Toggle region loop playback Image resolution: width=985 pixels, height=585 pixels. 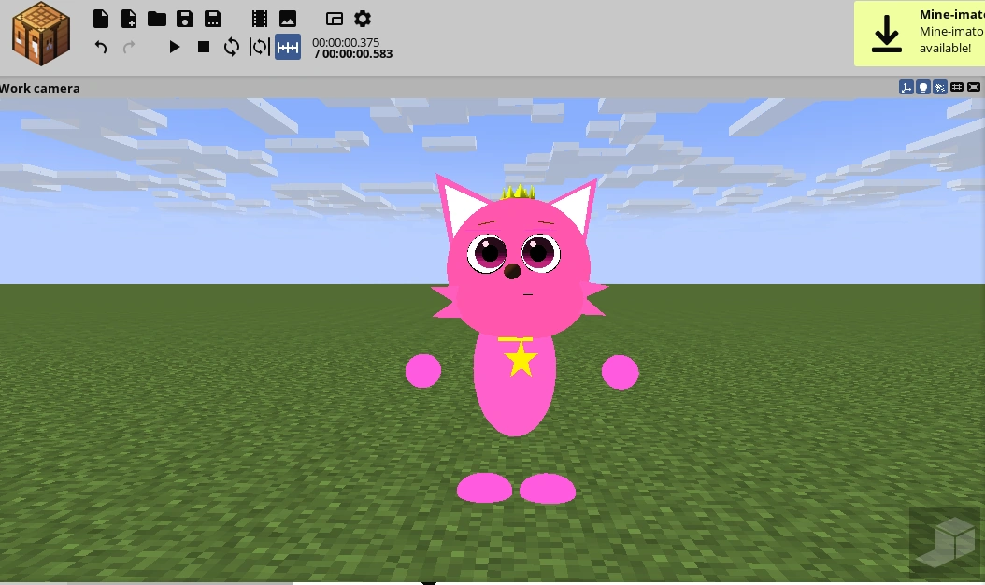pyautogui.click(x=261, y=47)
